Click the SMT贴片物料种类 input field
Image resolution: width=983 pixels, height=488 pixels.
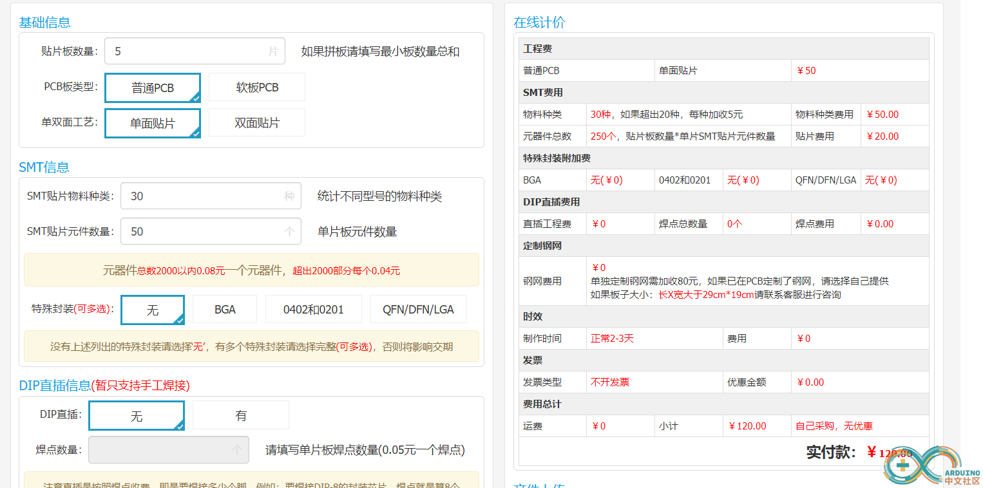[211, 196]
